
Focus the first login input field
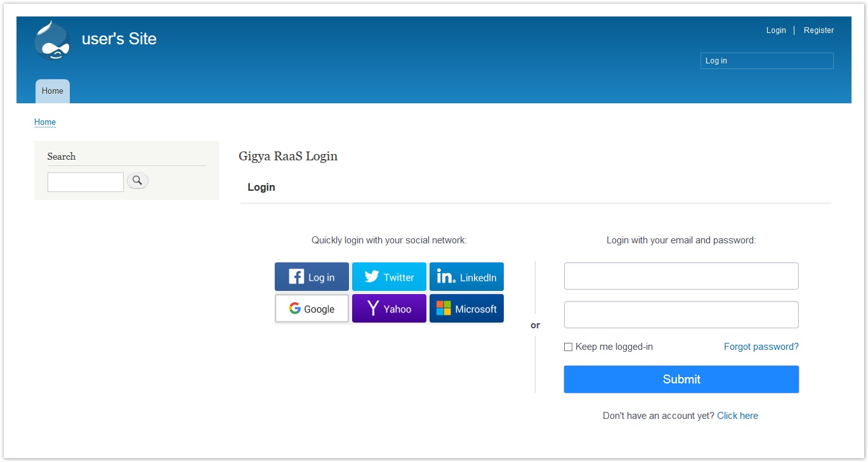[681, 276]
